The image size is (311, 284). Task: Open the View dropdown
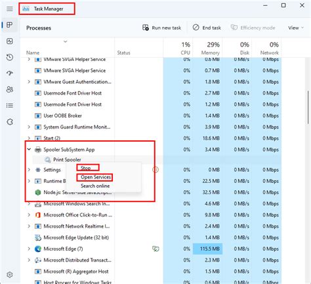point(296,28)
